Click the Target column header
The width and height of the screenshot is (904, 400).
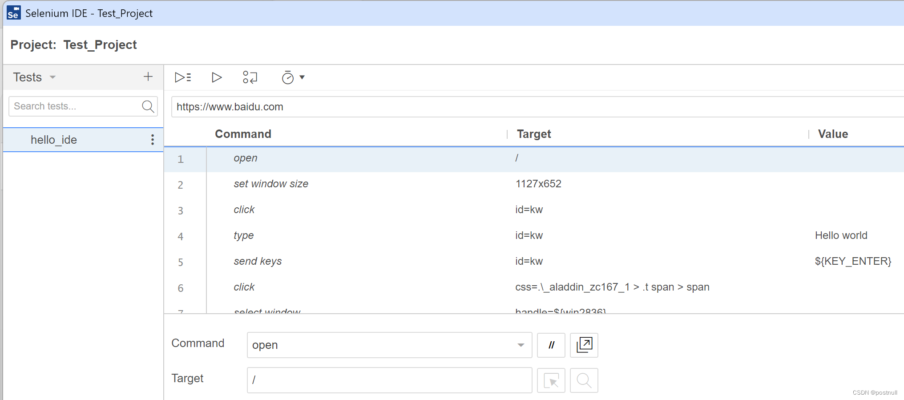534,134
